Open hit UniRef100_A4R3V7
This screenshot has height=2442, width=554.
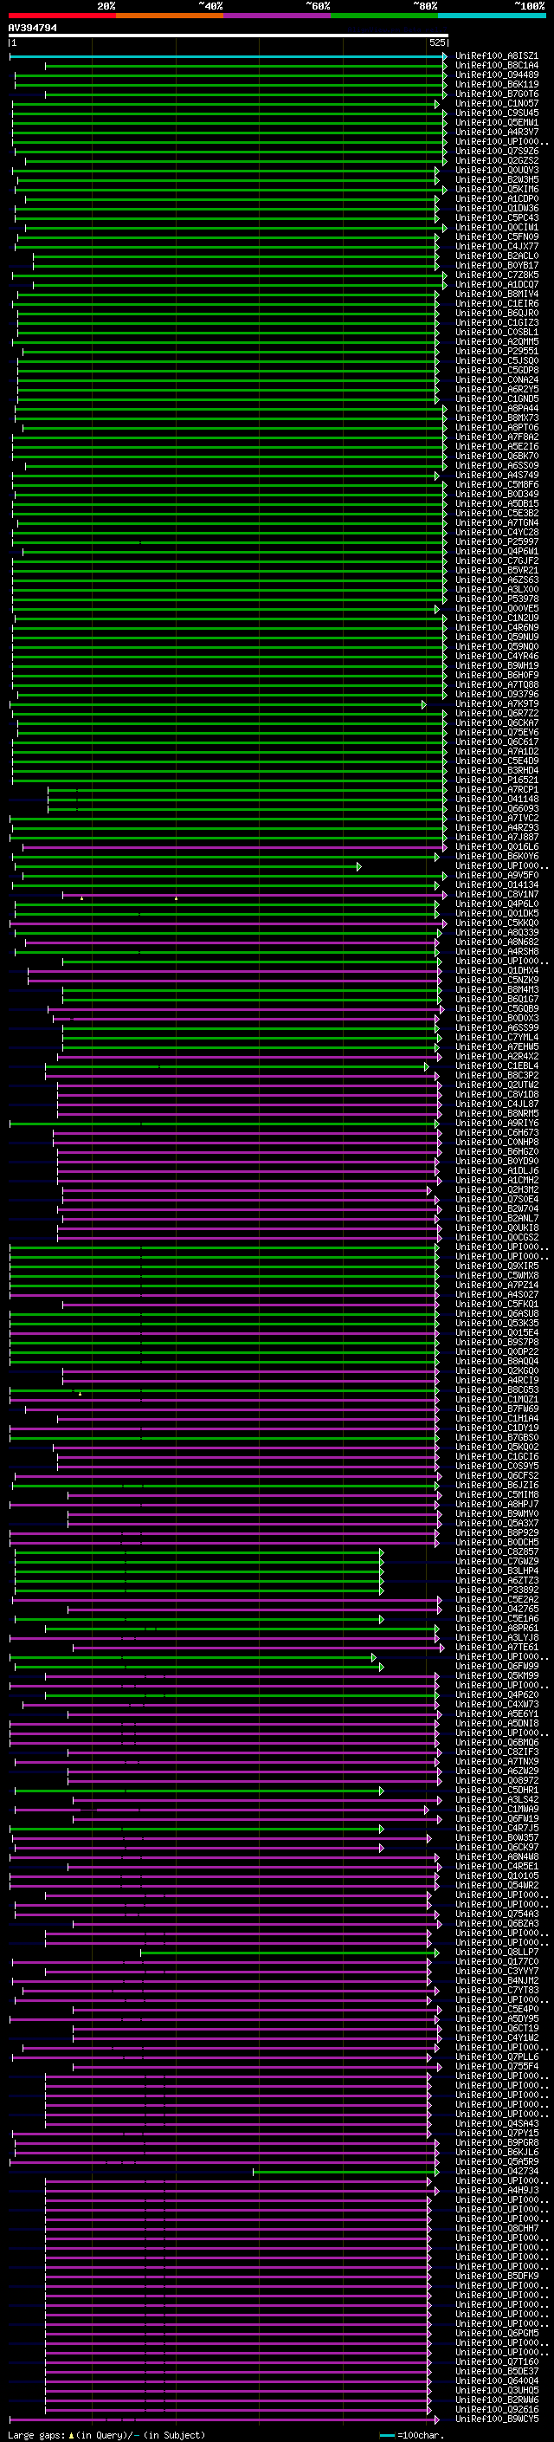[x=497, y=132]
